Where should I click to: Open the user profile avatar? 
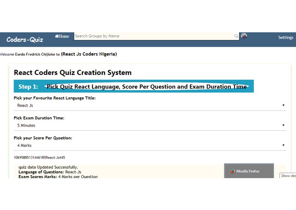244,36
